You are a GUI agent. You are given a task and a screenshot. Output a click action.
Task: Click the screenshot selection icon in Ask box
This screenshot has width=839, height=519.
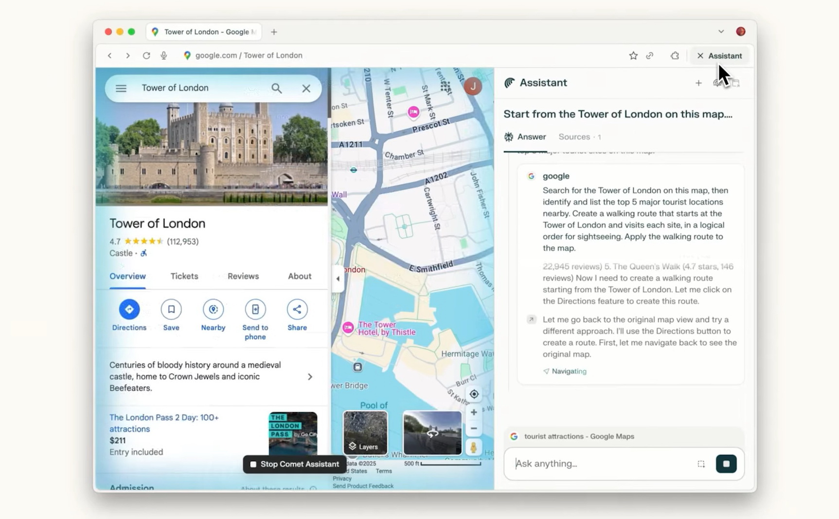pos(701,464)
